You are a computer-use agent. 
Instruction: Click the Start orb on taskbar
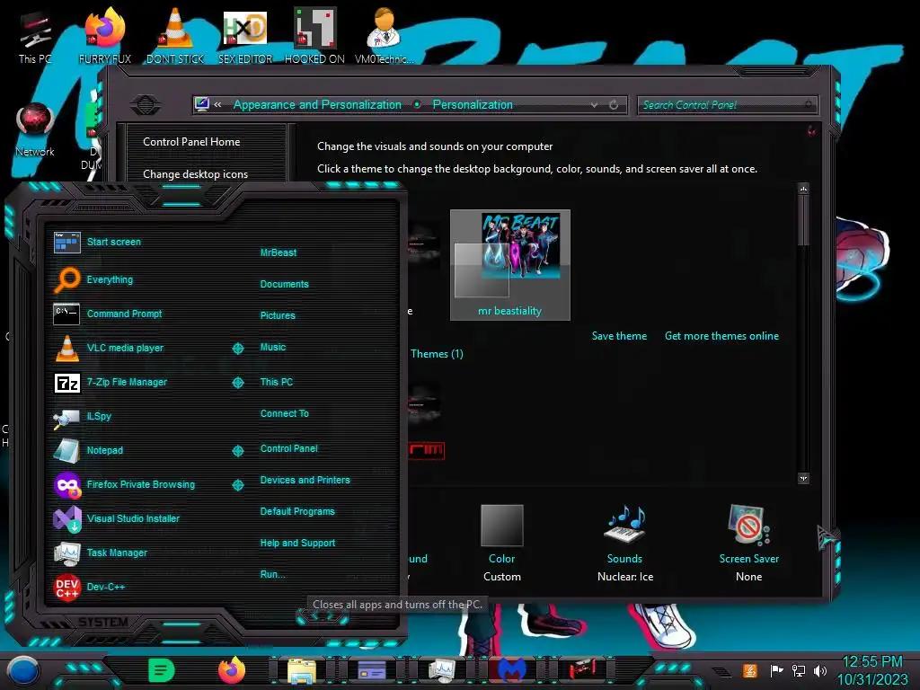(x=22, y=670)
